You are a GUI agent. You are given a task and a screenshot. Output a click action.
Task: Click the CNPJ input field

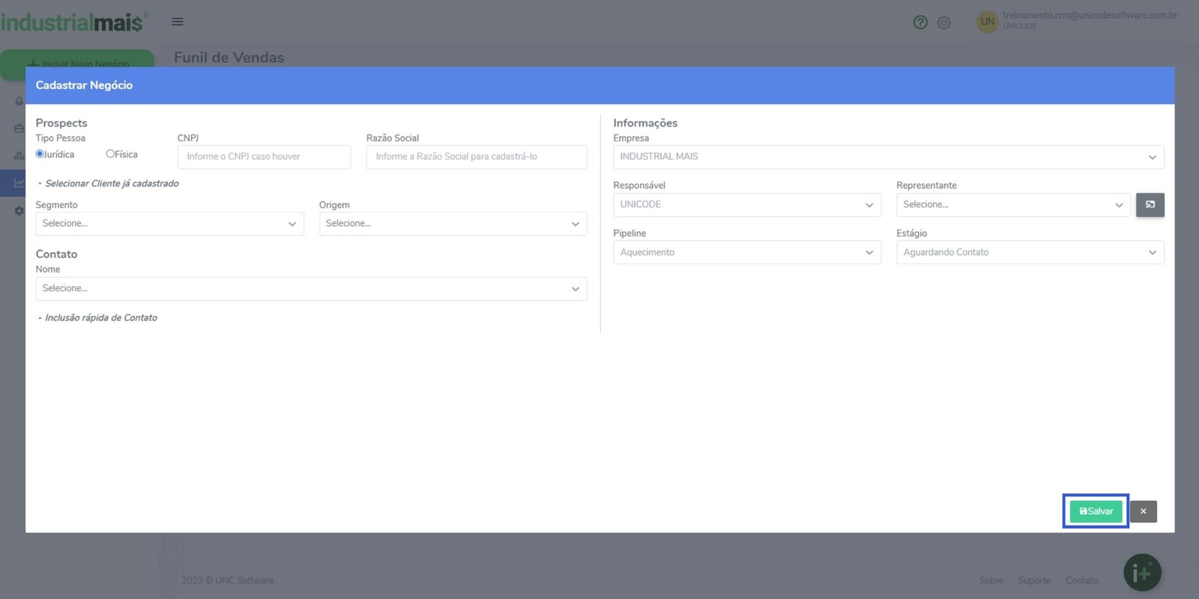point(264,157)
